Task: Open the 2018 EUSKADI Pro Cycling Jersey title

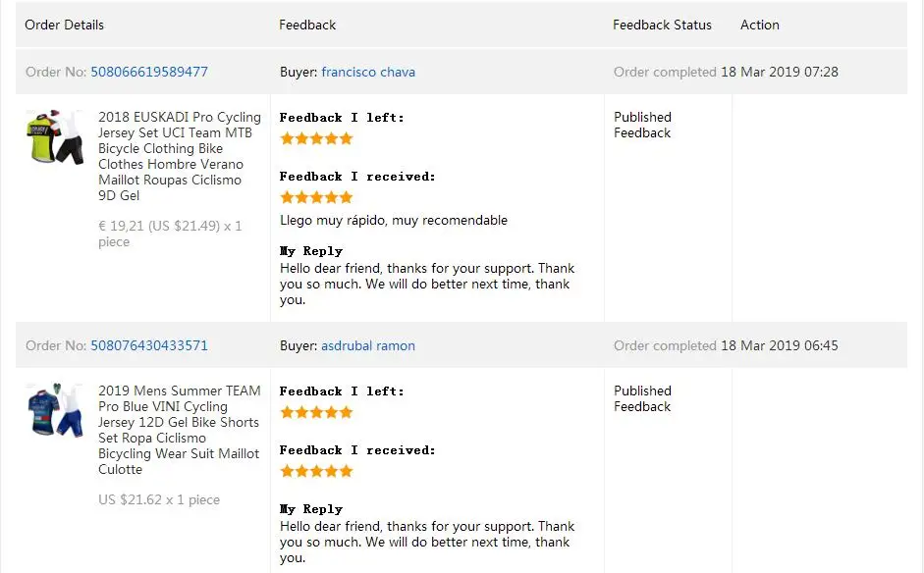Action: (179, 156)
